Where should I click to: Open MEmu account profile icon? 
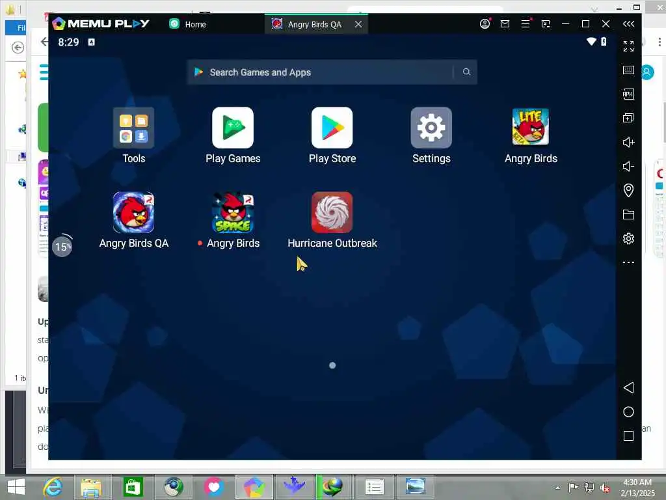tap(485, 24)
